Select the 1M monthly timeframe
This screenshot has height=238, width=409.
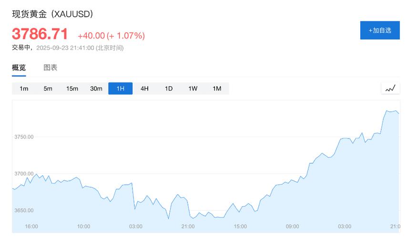coord(217,89)
